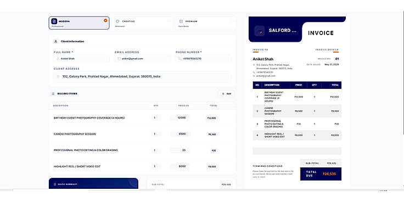Click the Quick Summary icon
Image resolution: width=404 pixels, height=202 pixels.
55,184
